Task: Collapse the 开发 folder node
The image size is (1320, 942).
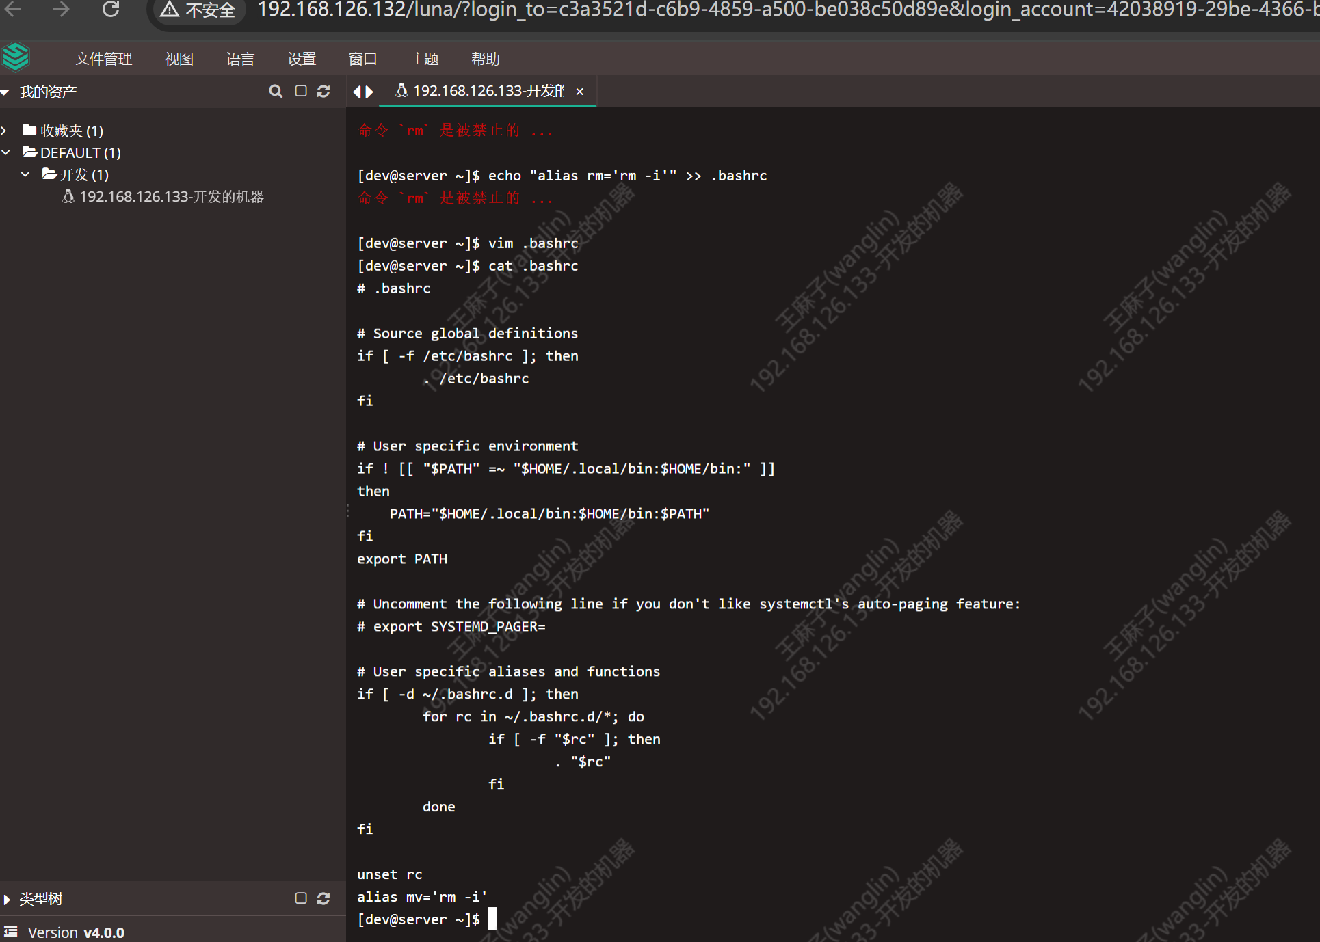Action: tap(25, 174)
